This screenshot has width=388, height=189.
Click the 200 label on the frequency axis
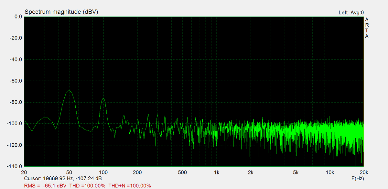[137, 172]
